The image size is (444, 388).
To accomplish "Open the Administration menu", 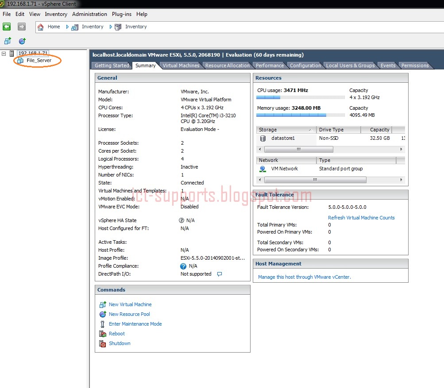I will click(89, 14).
